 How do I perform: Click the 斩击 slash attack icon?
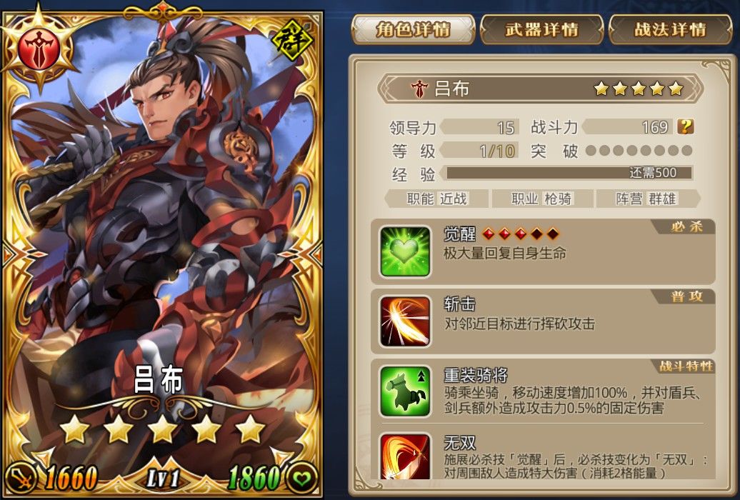406,321
